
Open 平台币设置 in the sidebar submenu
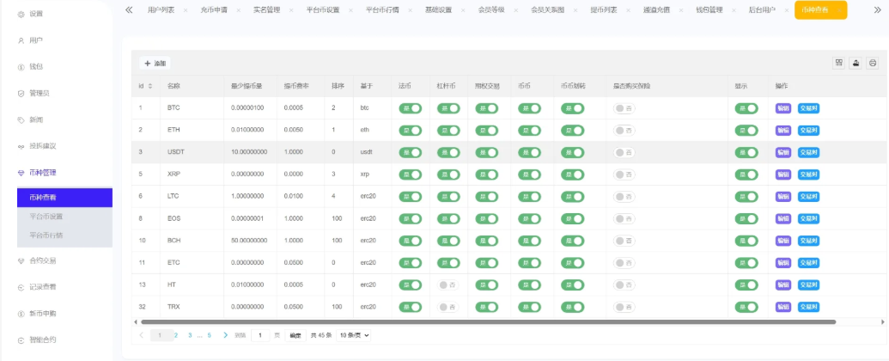(x=65, y=217)
